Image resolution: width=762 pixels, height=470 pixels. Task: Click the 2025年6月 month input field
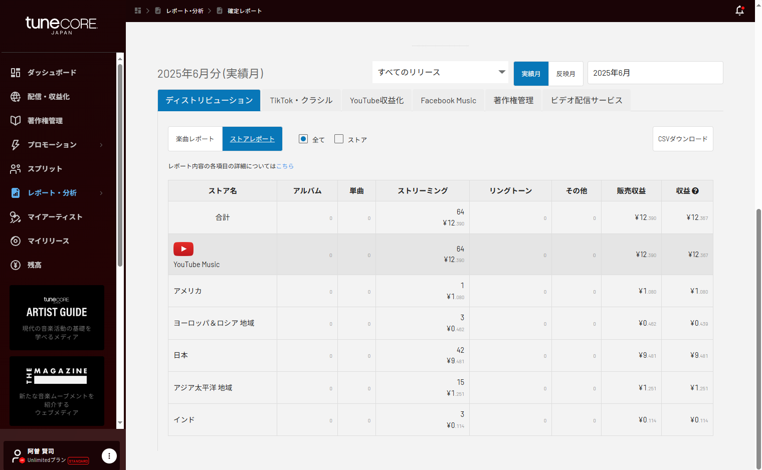click(655, 73)
